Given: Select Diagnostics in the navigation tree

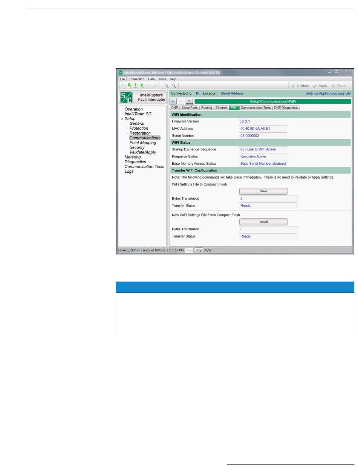Looking at the screenshot, I should pos(135,162).
